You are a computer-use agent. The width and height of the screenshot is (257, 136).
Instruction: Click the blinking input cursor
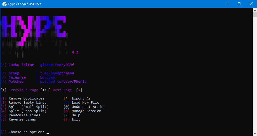point(48,133)
